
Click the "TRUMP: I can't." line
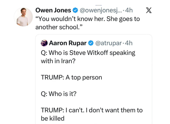(x=92, y=110)
